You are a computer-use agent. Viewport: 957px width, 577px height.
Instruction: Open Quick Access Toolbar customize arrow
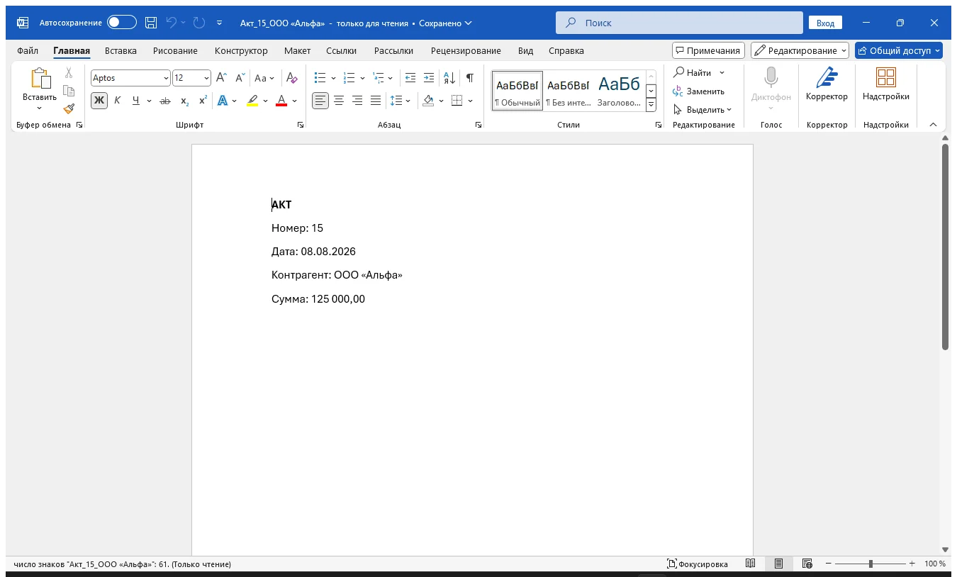pyautogui.click(x=220, y=23)
